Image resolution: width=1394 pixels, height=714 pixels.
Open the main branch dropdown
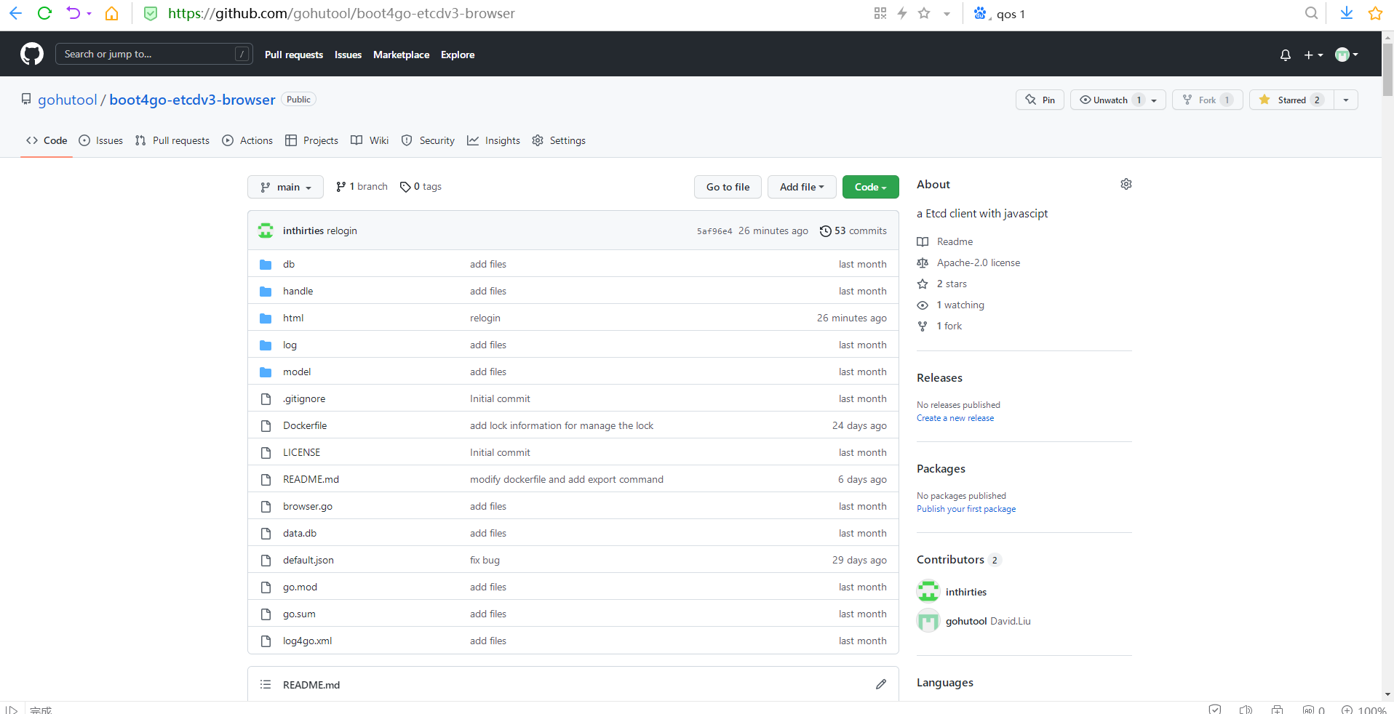point(285,187)
